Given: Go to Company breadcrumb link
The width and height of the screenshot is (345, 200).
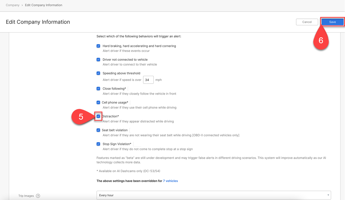Looking at the screenshot, I should [x=13, y=5].
